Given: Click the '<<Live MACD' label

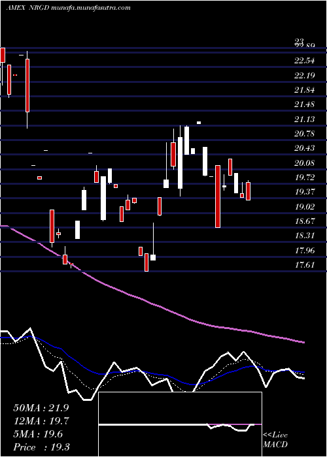Looking at the screenshot, I should point(275,440).
